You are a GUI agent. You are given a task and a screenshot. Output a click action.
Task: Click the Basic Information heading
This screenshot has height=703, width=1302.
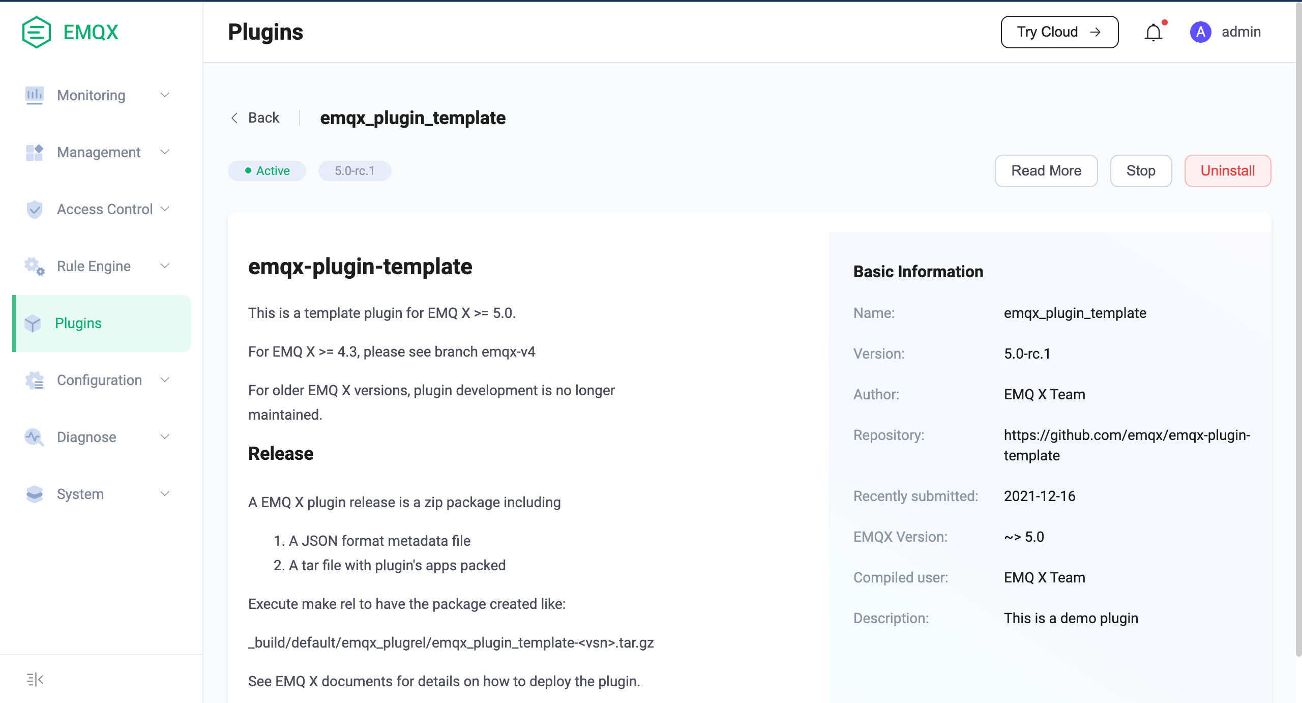[x=918, y=272]
